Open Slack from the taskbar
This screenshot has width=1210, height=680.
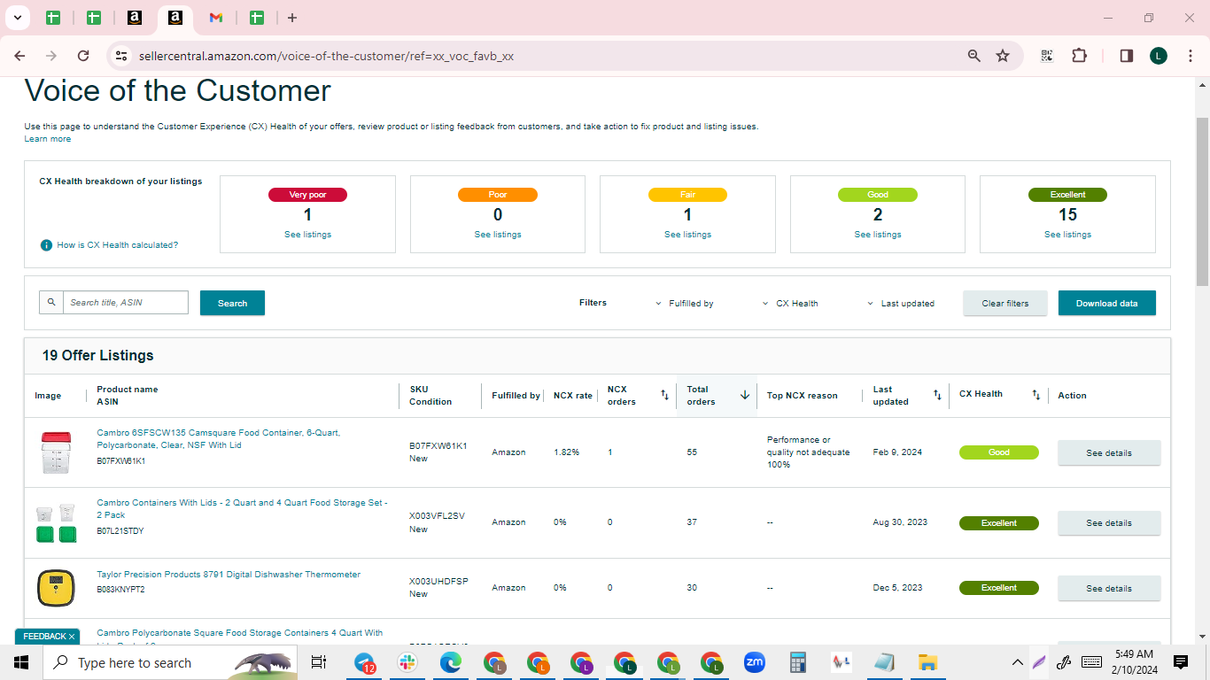(x=407, y=662)
